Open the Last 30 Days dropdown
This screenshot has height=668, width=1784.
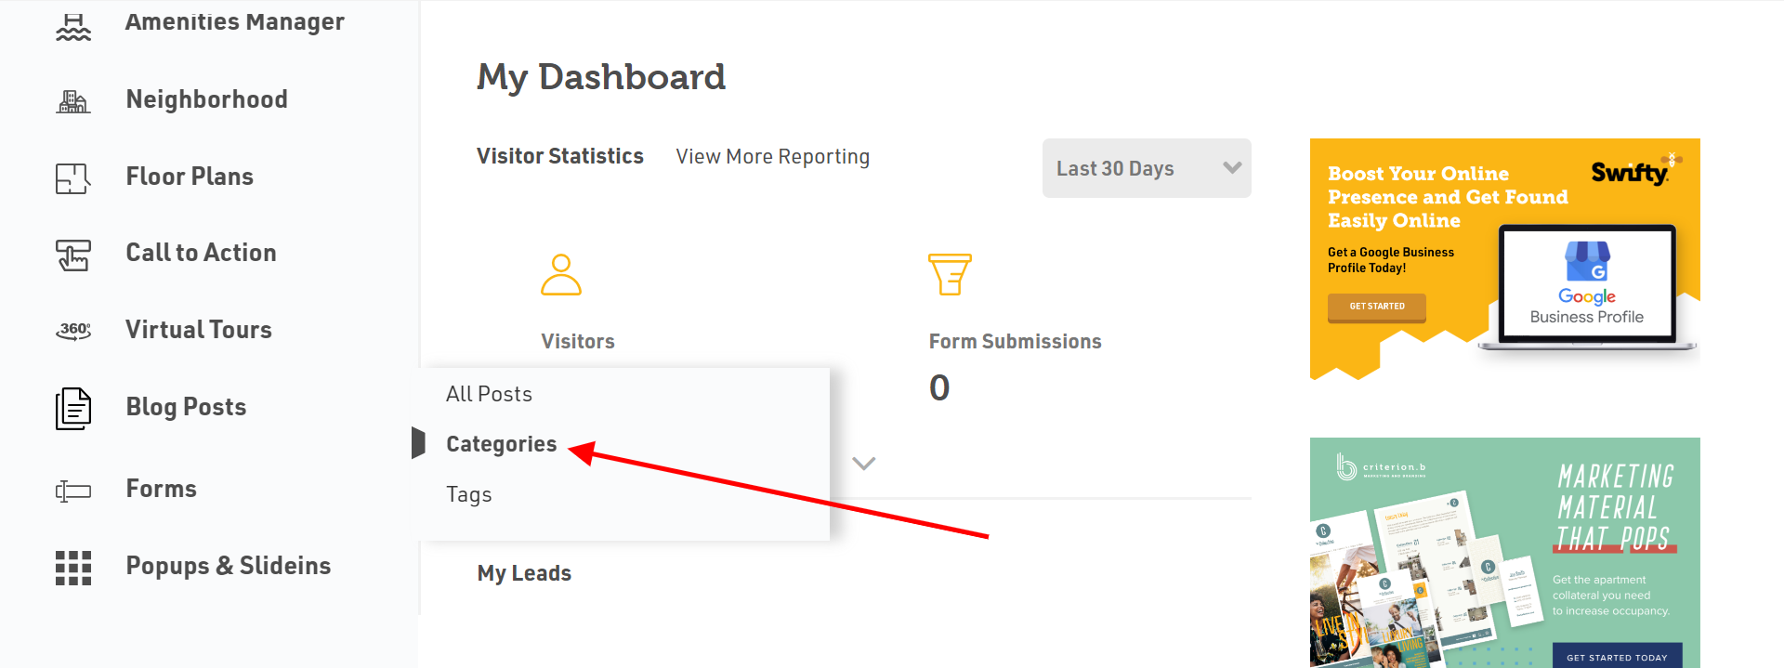pyautogui.click(x=1147, y=168)
